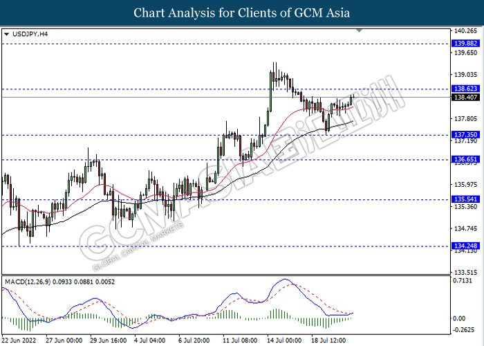484x346 pixels.
Task: Click the 22 Jun 2022 date label
Action: [x=19, y=340]
